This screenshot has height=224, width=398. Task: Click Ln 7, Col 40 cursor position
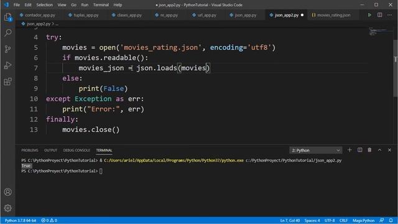coord(290,220)
